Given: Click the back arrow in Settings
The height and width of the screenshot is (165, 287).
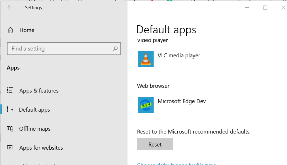Looking at the screenshot, I should [10, 7].
